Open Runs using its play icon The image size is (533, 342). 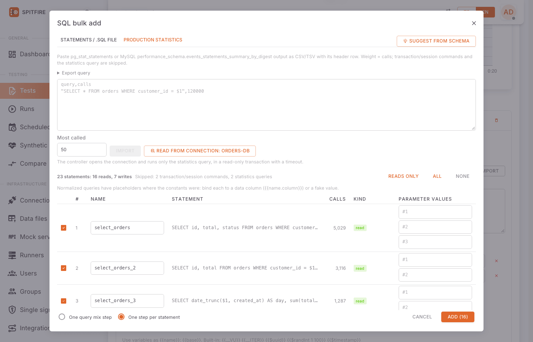[12, 109]
